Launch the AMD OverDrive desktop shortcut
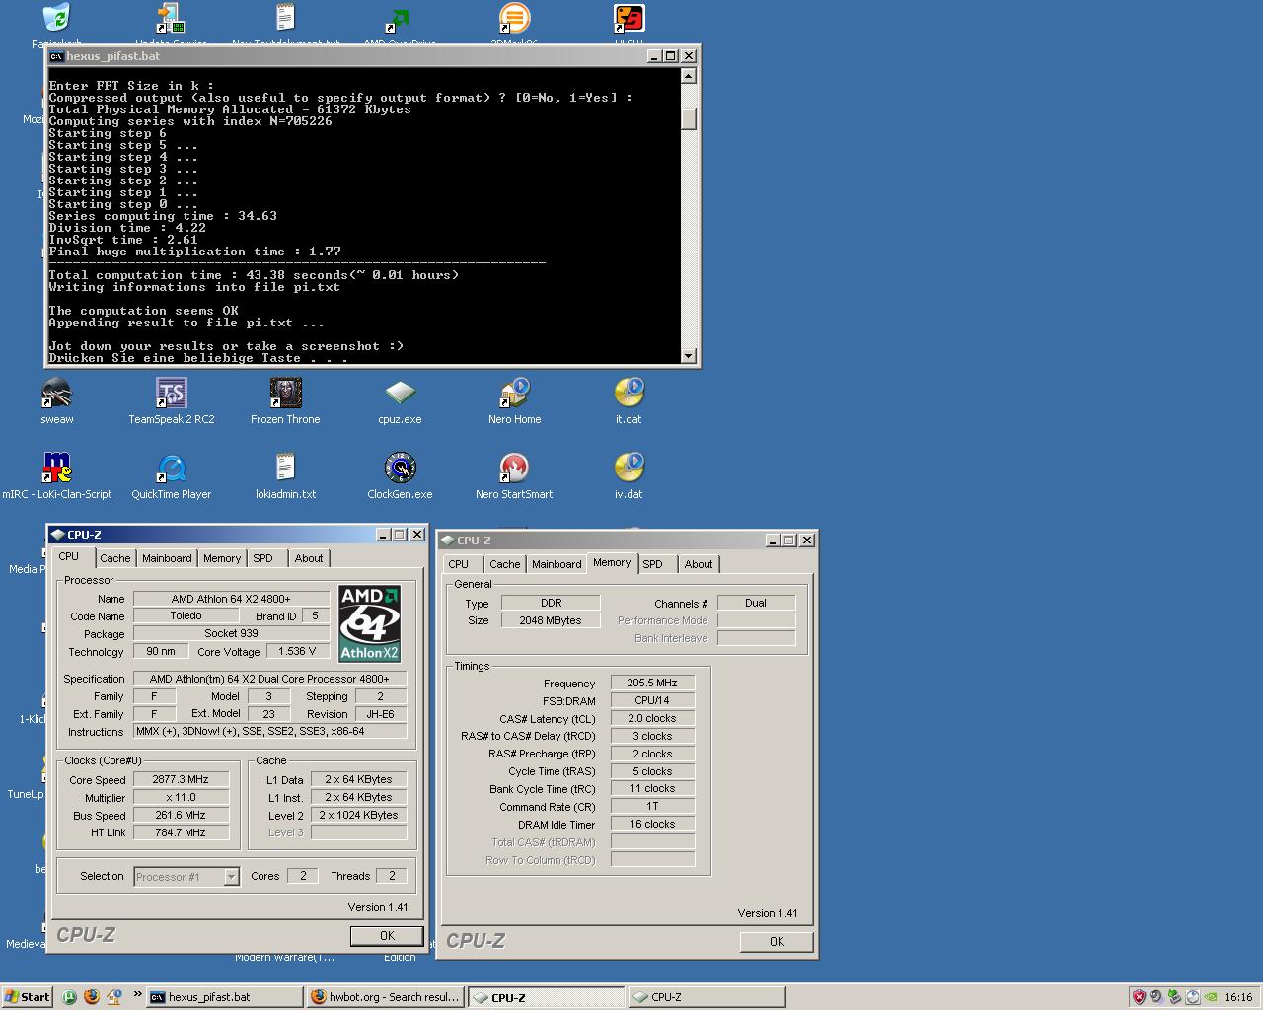 pos(400,18)
